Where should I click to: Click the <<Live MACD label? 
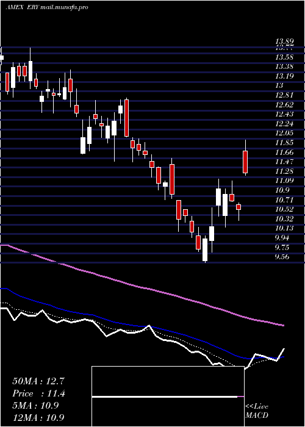[257, 411]
